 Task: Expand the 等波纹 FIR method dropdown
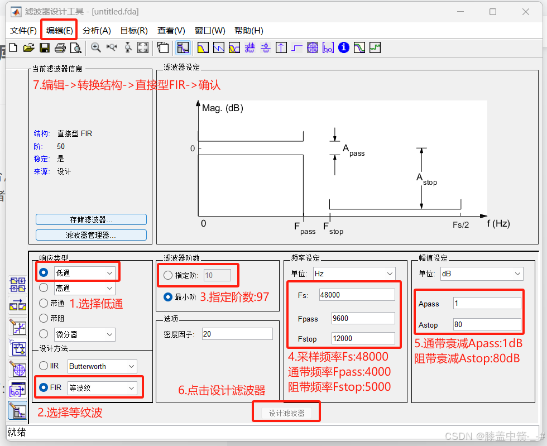point(102,387)
